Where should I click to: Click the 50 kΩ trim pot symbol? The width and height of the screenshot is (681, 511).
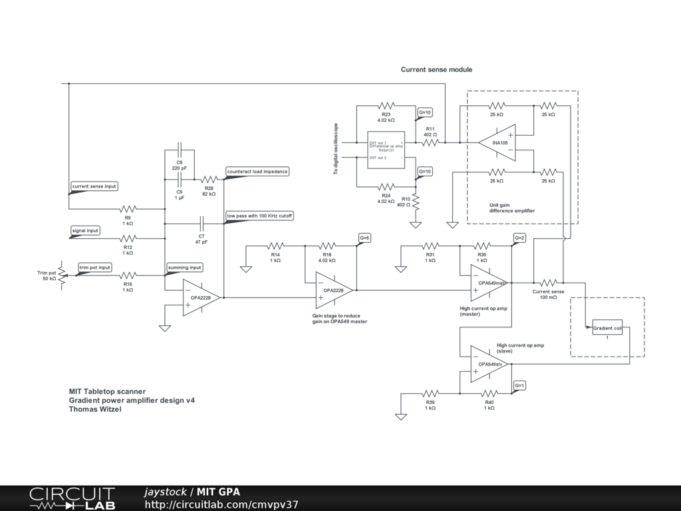tap(62, 274)
